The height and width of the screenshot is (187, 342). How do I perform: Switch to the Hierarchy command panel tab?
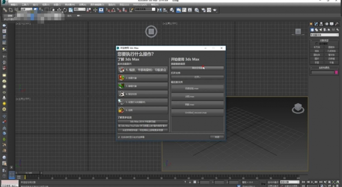click(x=321, y=24)
